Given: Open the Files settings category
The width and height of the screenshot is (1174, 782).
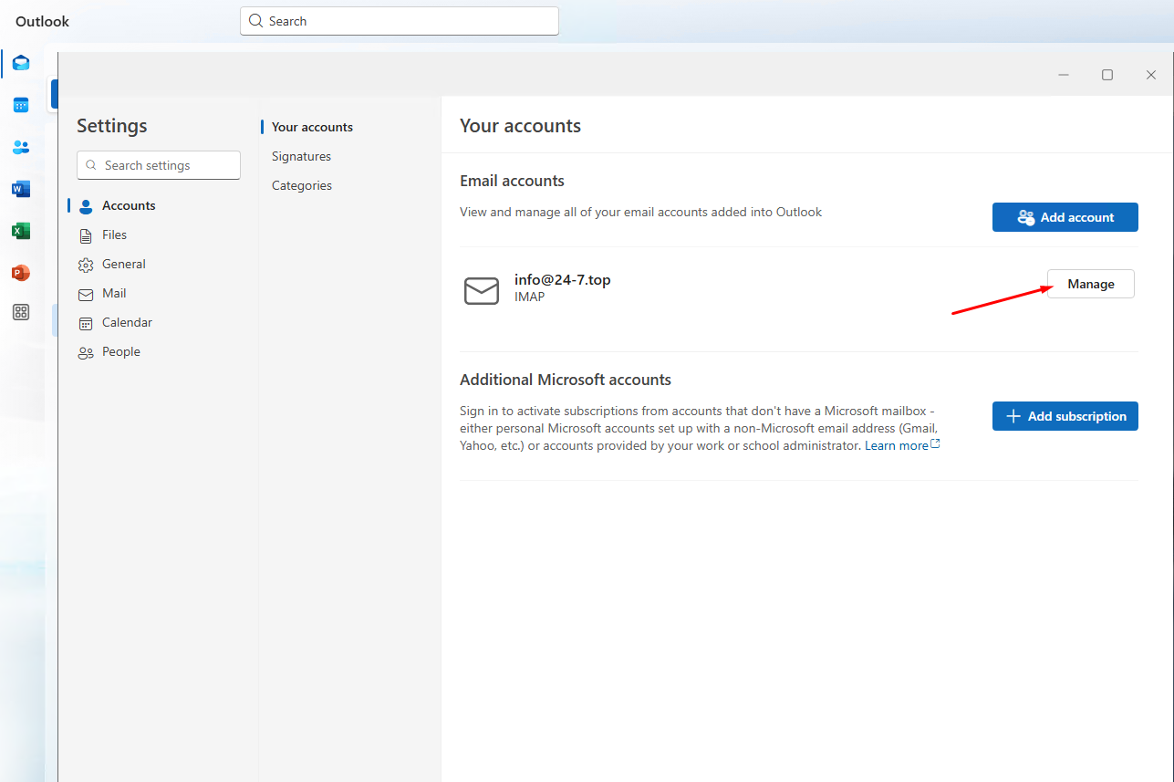Looking at the screenshot, I should coord(114,235).
